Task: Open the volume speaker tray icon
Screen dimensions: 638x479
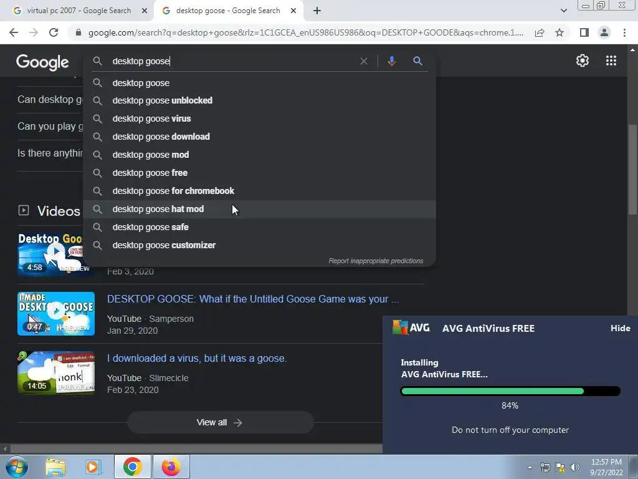Action: coord(574,467)
